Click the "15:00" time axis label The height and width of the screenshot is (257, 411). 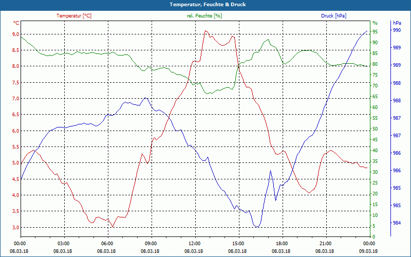pyautogui.click(x=238, y=243)
